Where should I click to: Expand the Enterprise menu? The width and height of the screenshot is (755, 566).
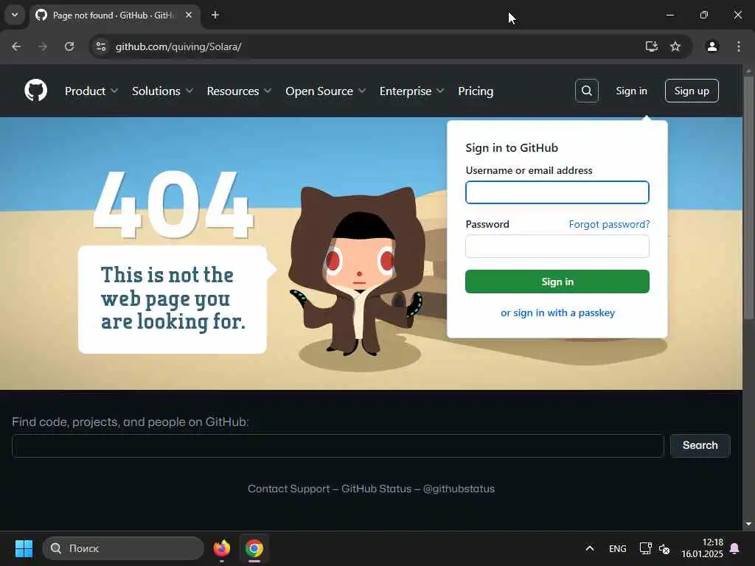click(411, 91)
